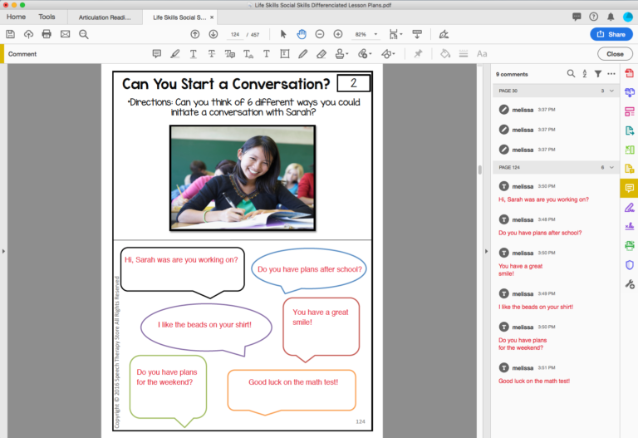638x438 pixels.
Task: Send the file by email envelope icon
Action: coord(65,34)
